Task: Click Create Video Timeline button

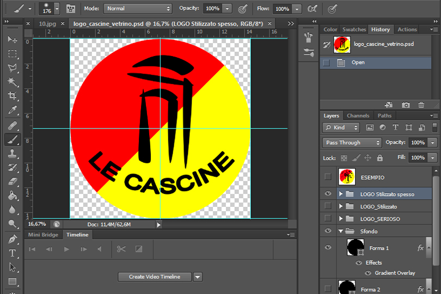Action: tap(155, 277)
